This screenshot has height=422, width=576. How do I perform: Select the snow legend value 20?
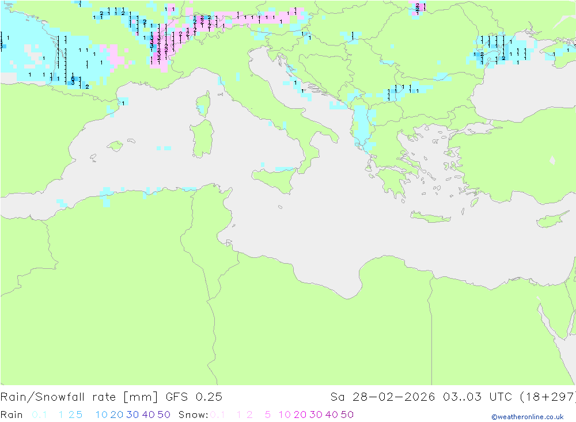click(x=300, y=415)
